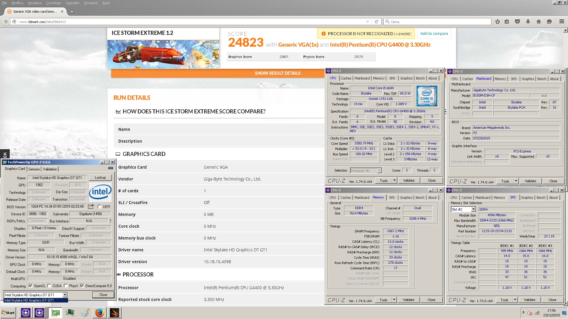Open the Slot #2 memory slot dropdown
568x319 pixels.
tap(473, 209)
